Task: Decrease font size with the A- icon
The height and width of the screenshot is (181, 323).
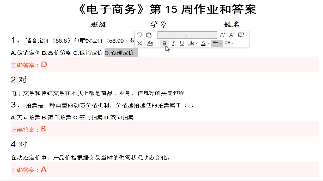Action: pos(231,35)
